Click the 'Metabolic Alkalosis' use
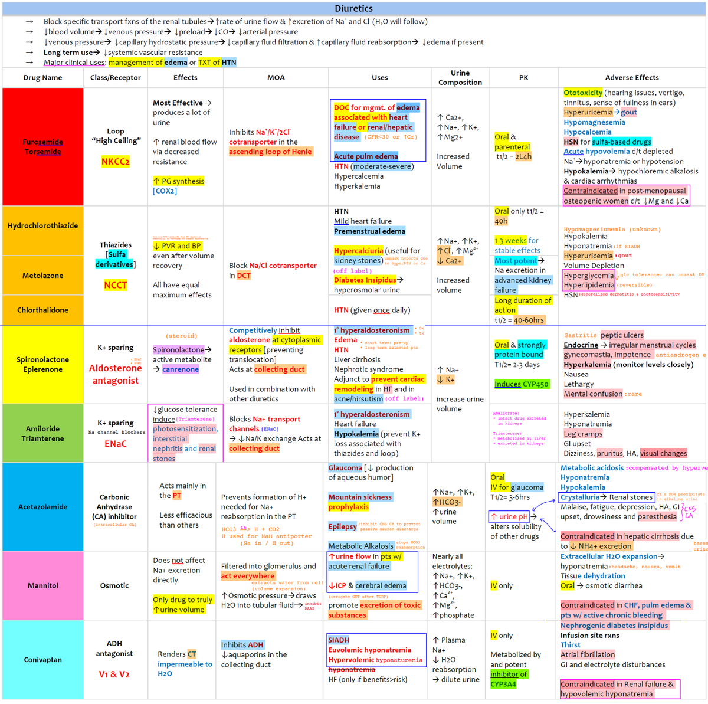 (x=360, y=546)
